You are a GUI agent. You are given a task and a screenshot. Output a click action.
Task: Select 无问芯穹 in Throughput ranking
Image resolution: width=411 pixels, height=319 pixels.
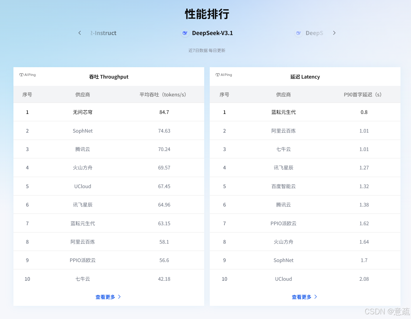coord(83,112)
